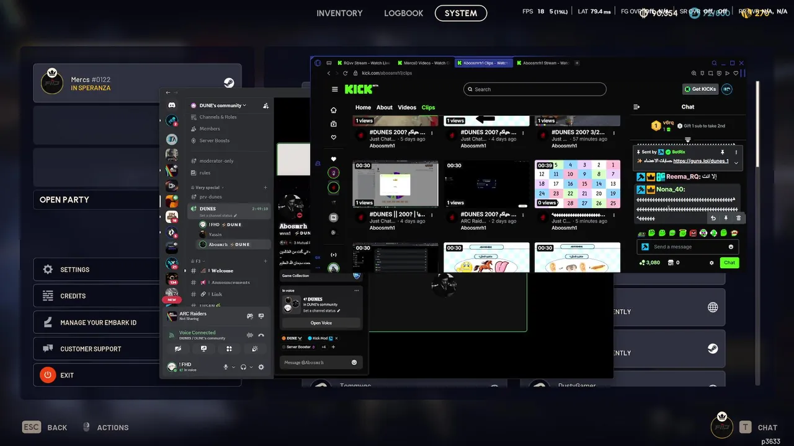Open the three-dot menu on In voice card
Image resolution: width=794 pixels, height=446 pixels.
(x=357, y=290)
